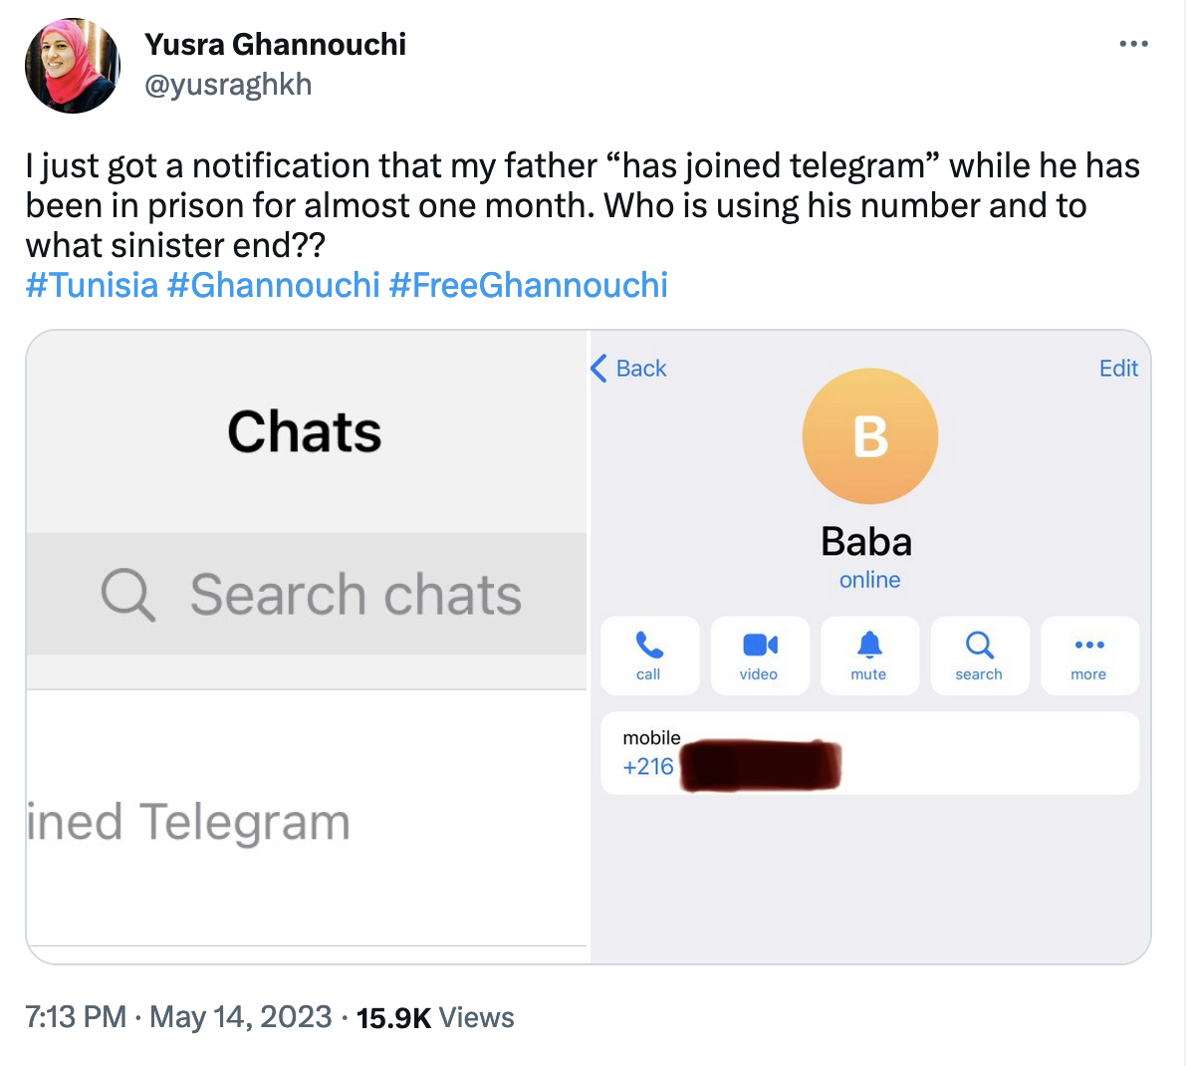Image resolution: width=1189 pixels, height=1066 pixels.
Task: Open the #FreeGhannouchi hashtag
Action: 528,285
